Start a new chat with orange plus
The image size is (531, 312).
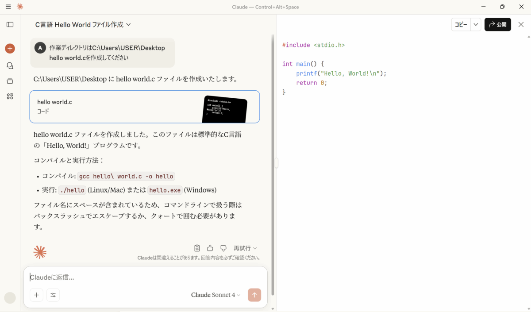coord(10,49)
